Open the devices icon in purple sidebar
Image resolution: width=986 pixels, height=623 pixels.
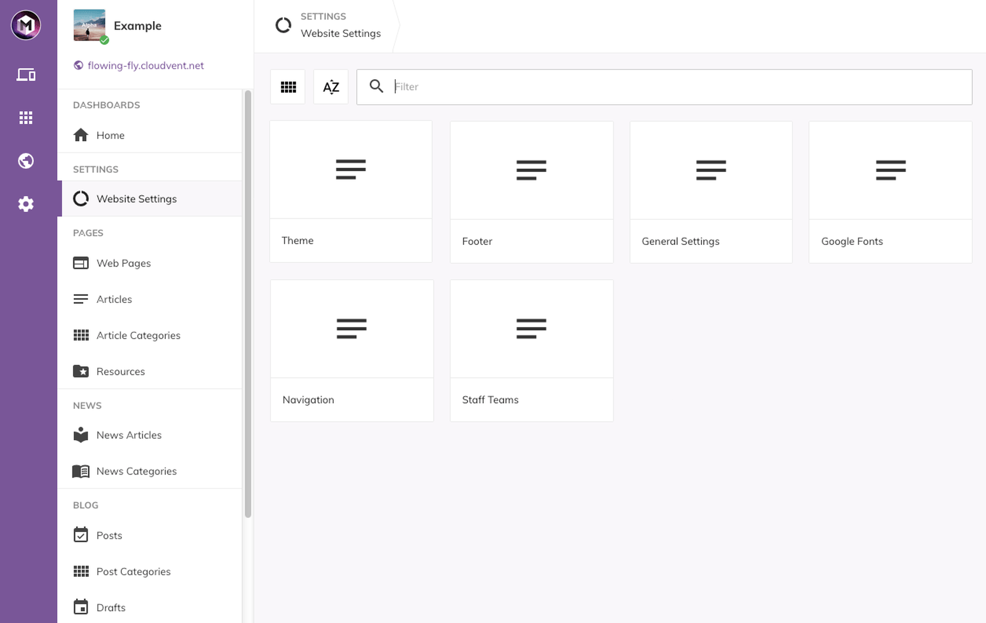click(26, 75)
